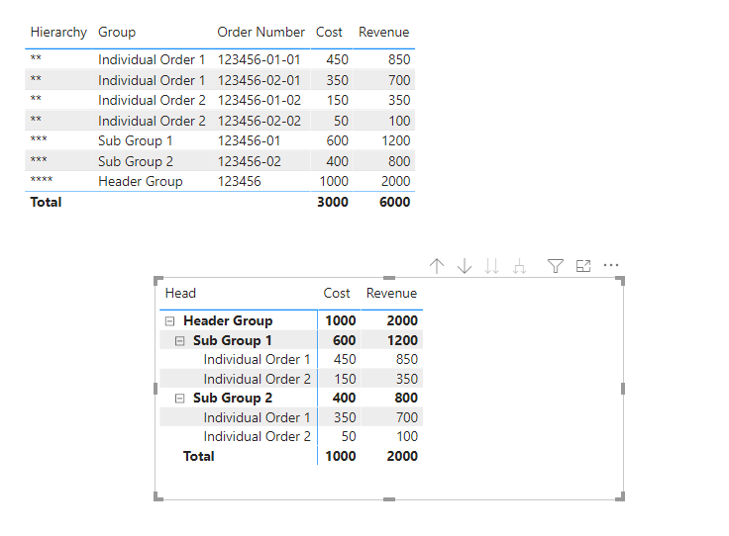This screenshot has width=729, height=536.
Task: Select the Sub Group 2 table cell
Action: (136, 161)
